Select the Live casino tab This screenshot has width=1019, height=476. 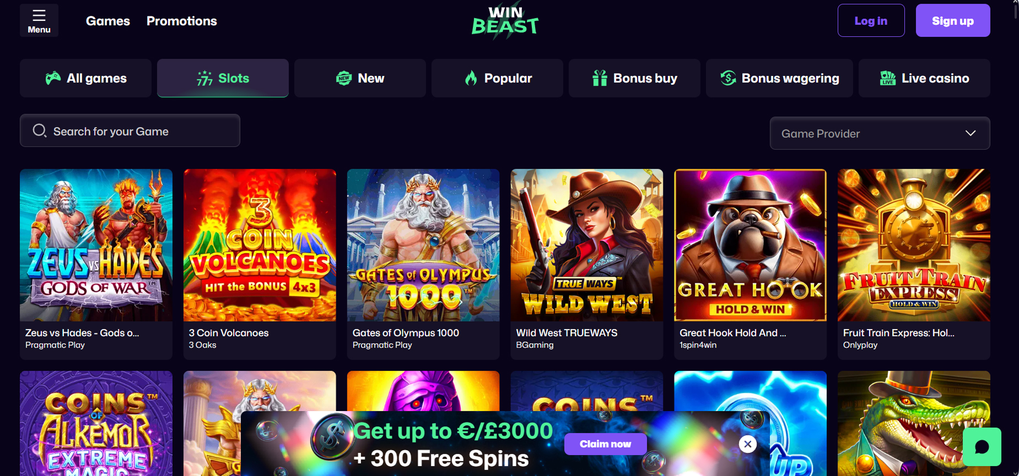(x=924, y=78)
